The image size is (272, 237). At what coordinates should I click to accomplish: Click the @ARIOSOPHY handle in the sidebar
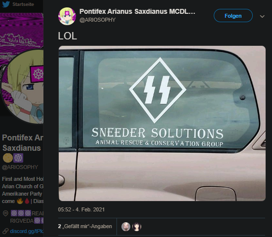pos(20,167)
